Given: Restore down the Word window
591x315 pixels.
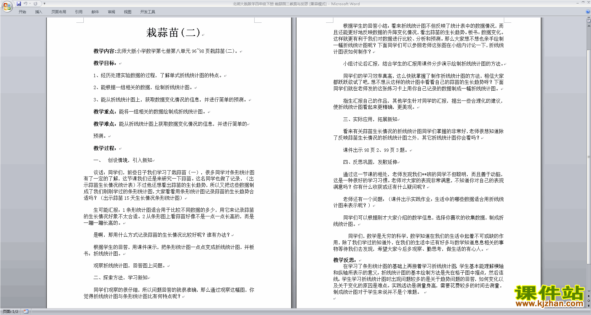Looking at the screenshot, I should (x=583, y=2).
